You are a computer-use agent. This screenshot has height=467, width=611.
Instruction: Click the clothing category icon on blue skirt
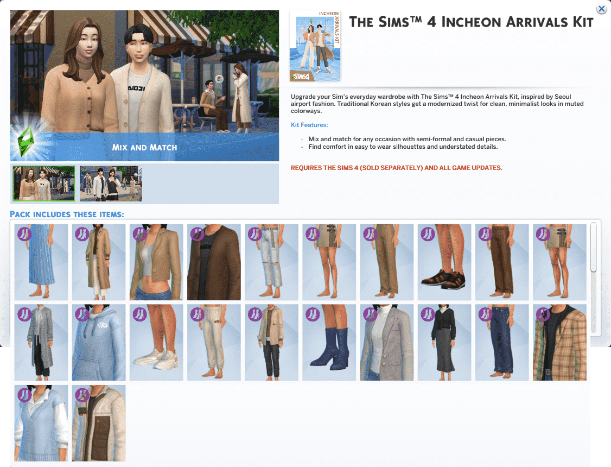pos(24,234)
